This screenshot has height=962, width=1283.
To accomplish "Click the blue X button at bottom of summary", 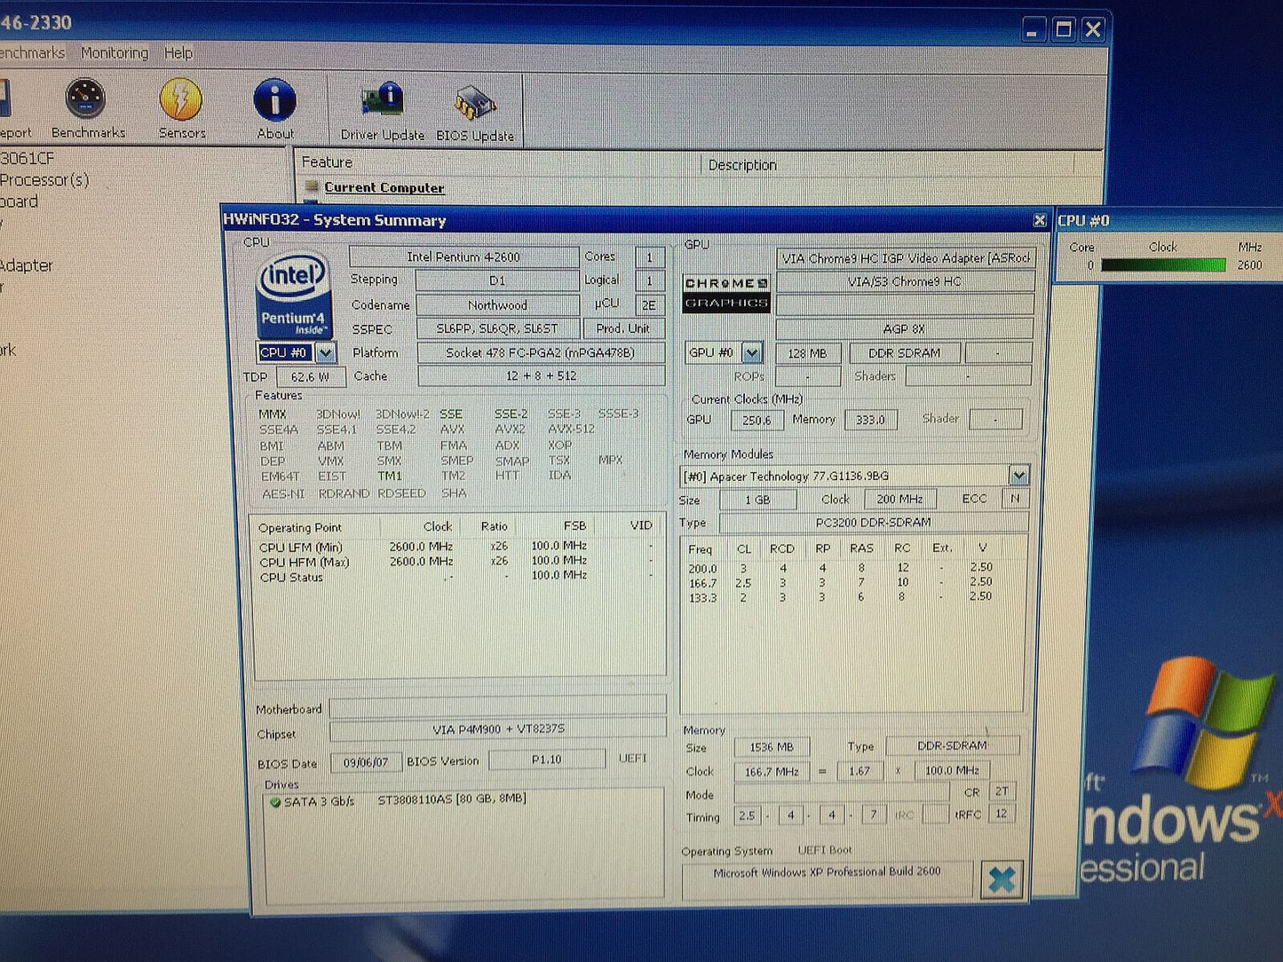I will click(x=1002, y=879).
